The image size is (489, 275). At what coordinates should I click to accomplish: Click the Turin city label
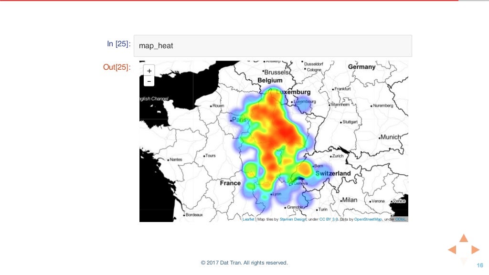pyautogui.click(x=323, y=210)
